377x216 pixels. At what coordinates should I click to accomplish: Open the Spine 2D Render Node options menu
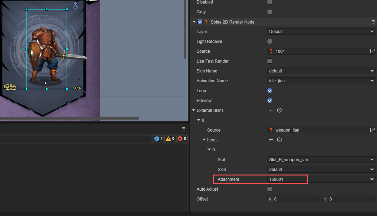(373, 22)
